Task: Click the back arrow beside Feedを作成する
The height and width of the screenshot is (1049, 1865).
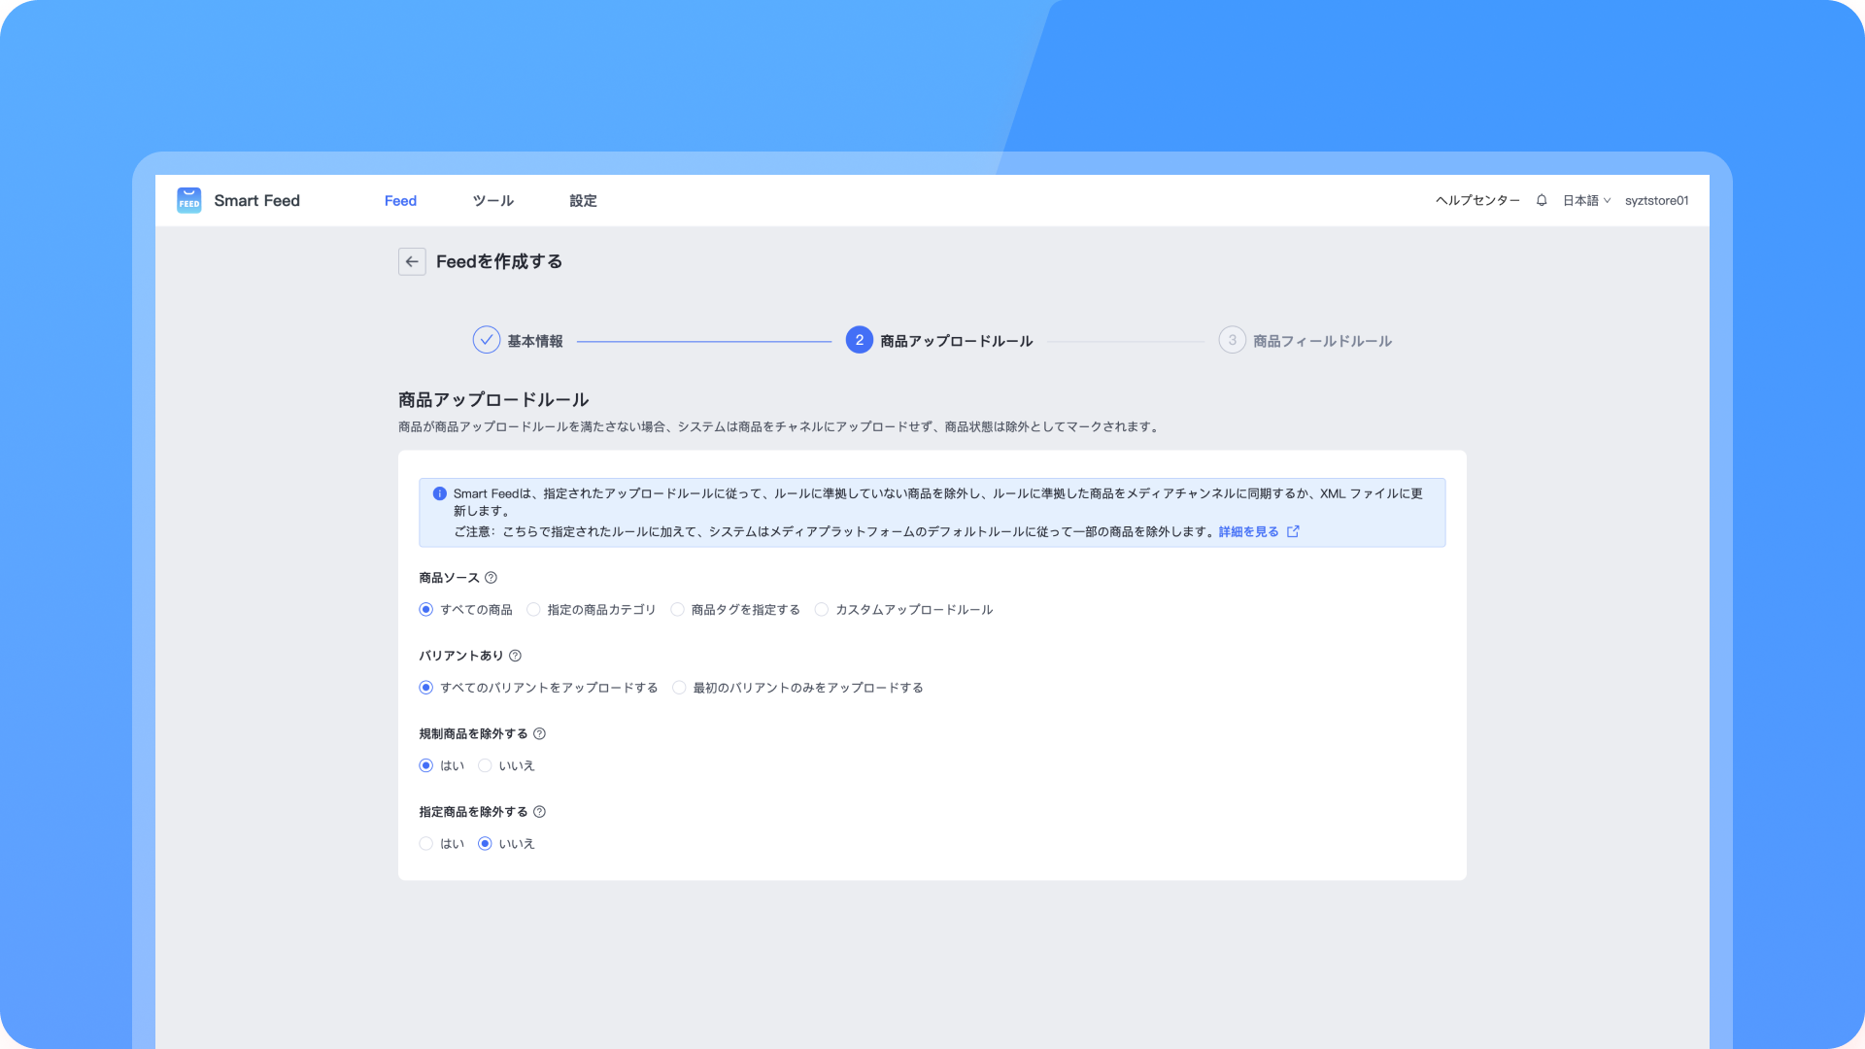Action: 412,261
